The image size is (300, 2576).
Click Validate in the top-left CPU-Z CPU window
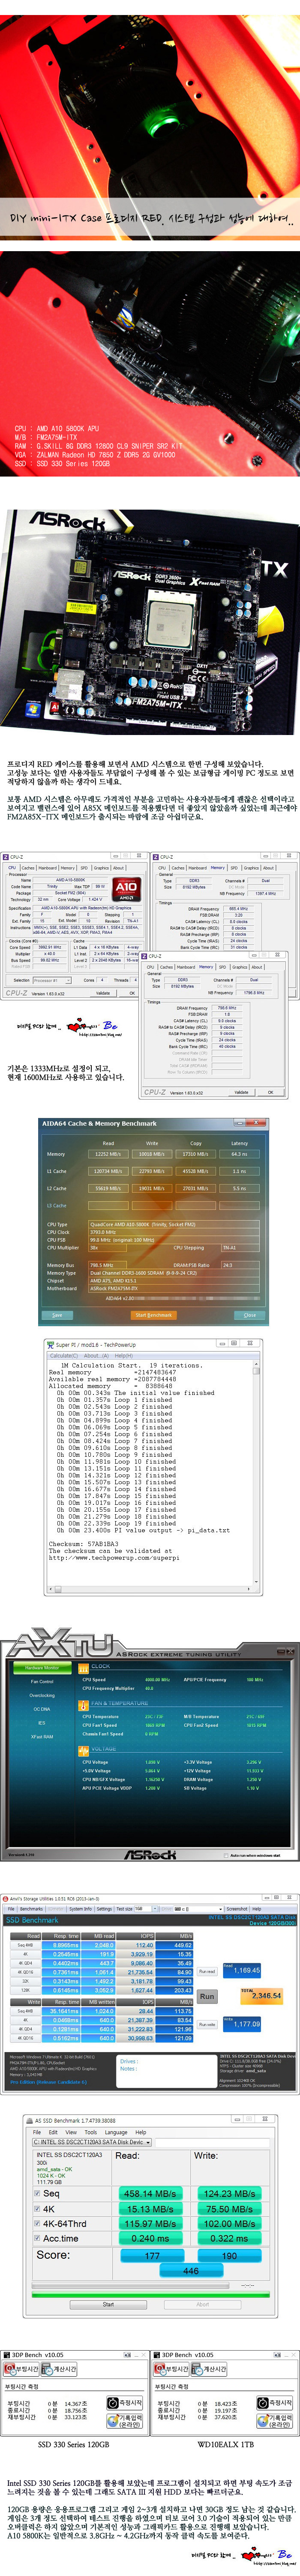point(103,993)
